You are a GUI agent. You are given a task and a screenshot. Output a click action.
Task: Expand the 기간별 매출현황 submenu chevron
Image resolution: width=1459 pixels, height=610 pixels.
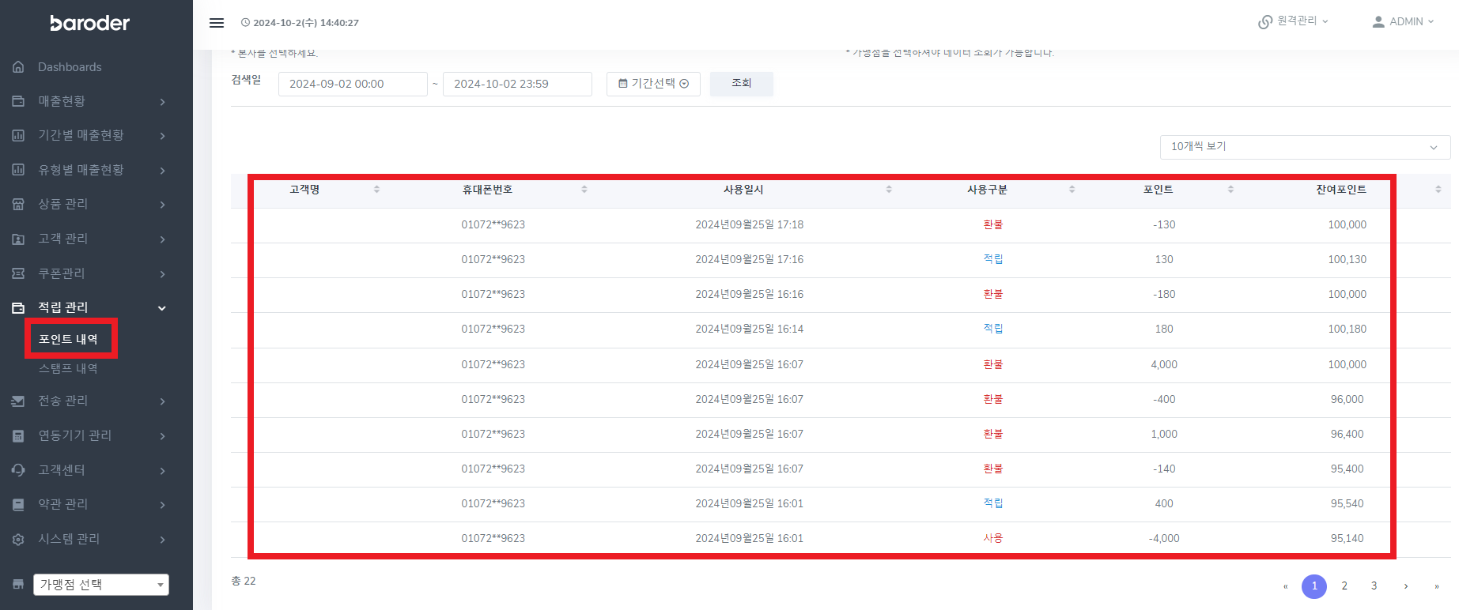tap(162, 136)
